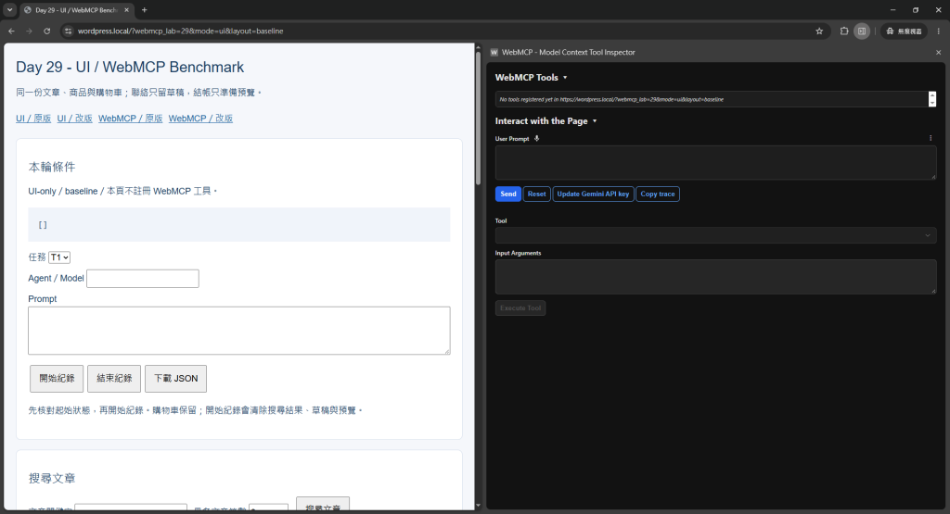This screenshot has width=950, height=514.
Task: Select the Day 29 - UI / WebMCP tab
Action: click(x=76, y=9)
